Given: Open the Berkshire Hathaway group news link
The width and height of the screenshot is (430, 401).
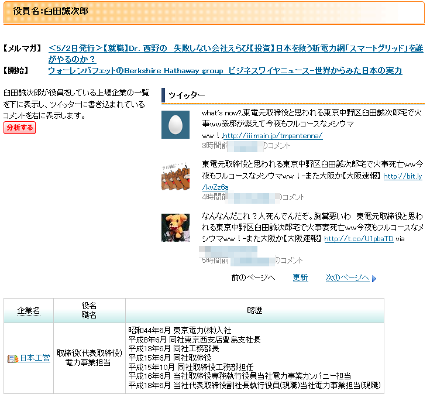Looking at the screenshot, I should point(225,70).
